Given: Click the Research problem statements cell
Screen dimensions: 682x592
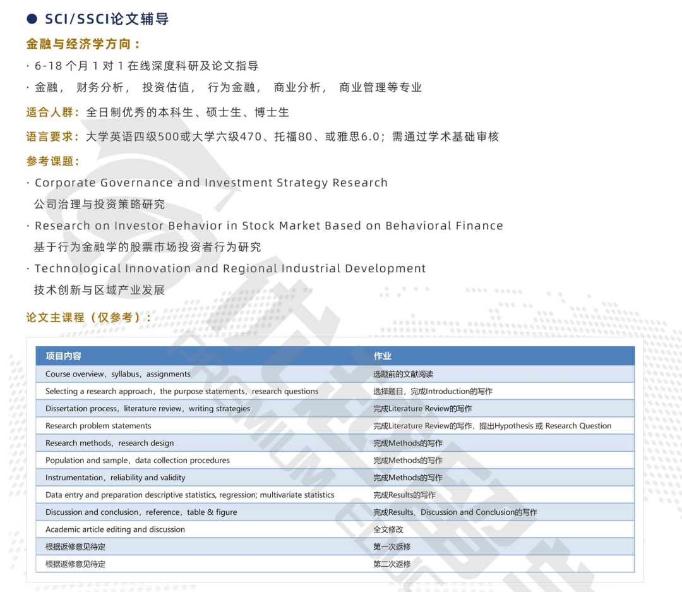Looking at the screenshot, I should tap(99, 426).
